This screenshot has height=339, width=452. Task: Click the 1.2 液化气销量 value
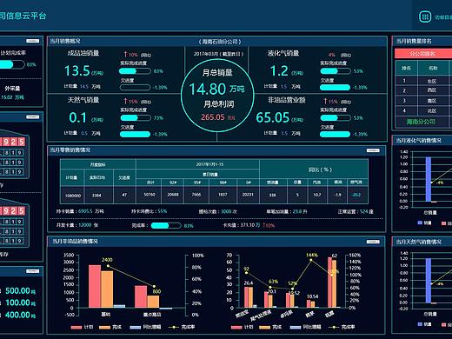click(x=279, y=70)
